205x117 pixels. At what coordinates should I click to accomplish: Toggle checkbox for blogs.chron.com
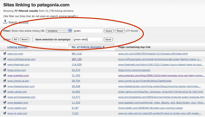pos(5,70)
